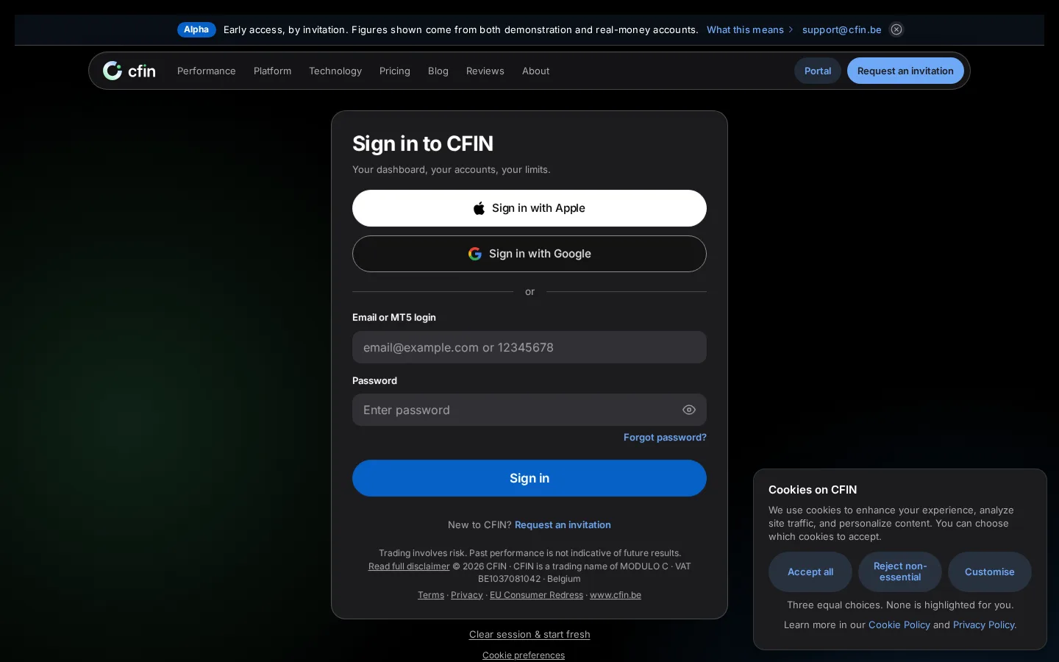This screenshot has width=1059, height=662.
Task: Open the 'What this means' link
Action: click(x=749, y=29)
